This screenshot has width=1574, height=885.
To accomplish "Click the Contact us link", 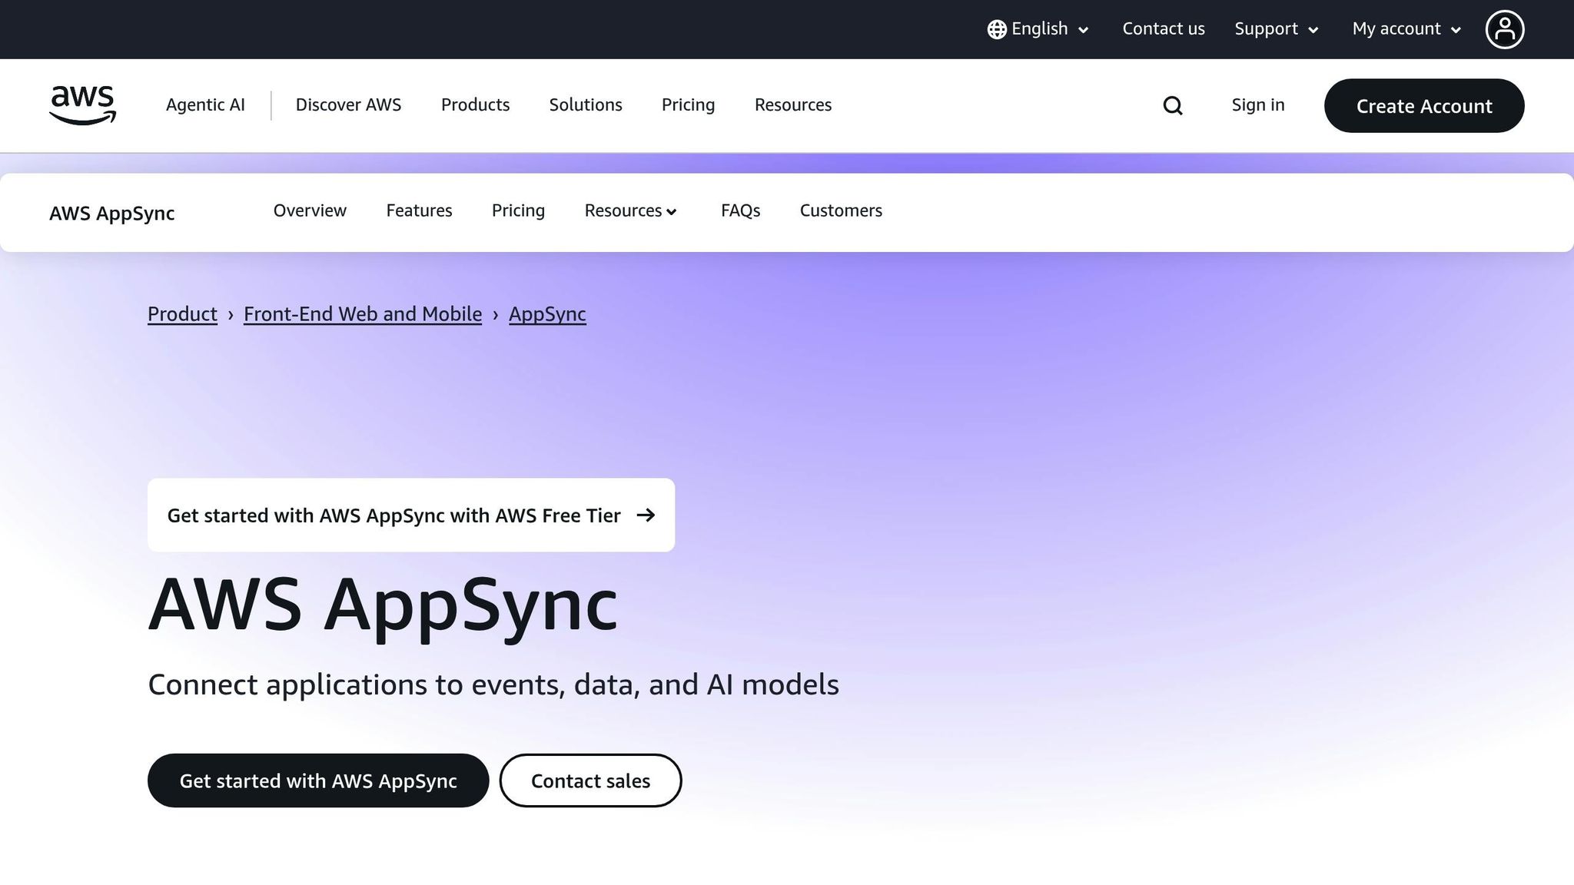I will 1164,29.
